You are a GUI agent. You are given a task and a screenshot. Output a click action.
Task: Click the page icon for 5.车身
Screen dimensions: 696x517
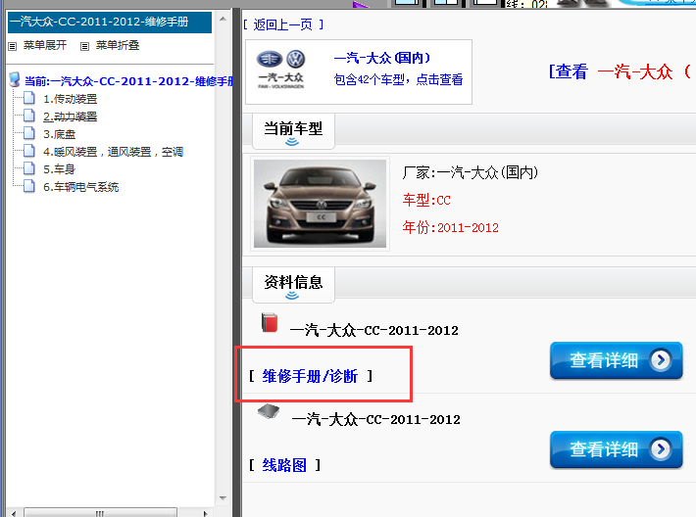pyautogui.click(x=29, y=168)
